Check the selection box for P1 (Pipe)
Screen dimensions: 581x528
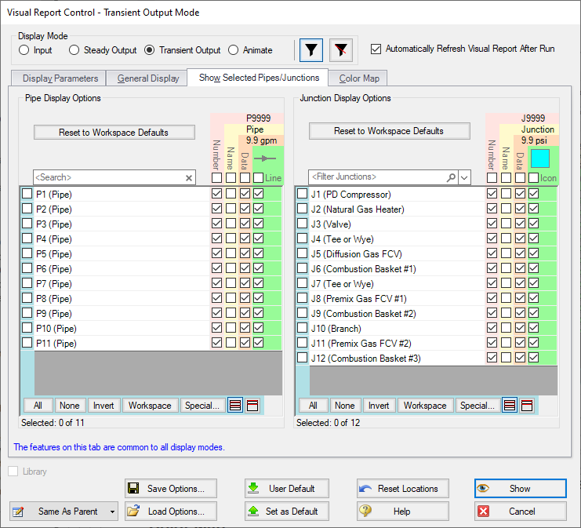pos(27,194)
